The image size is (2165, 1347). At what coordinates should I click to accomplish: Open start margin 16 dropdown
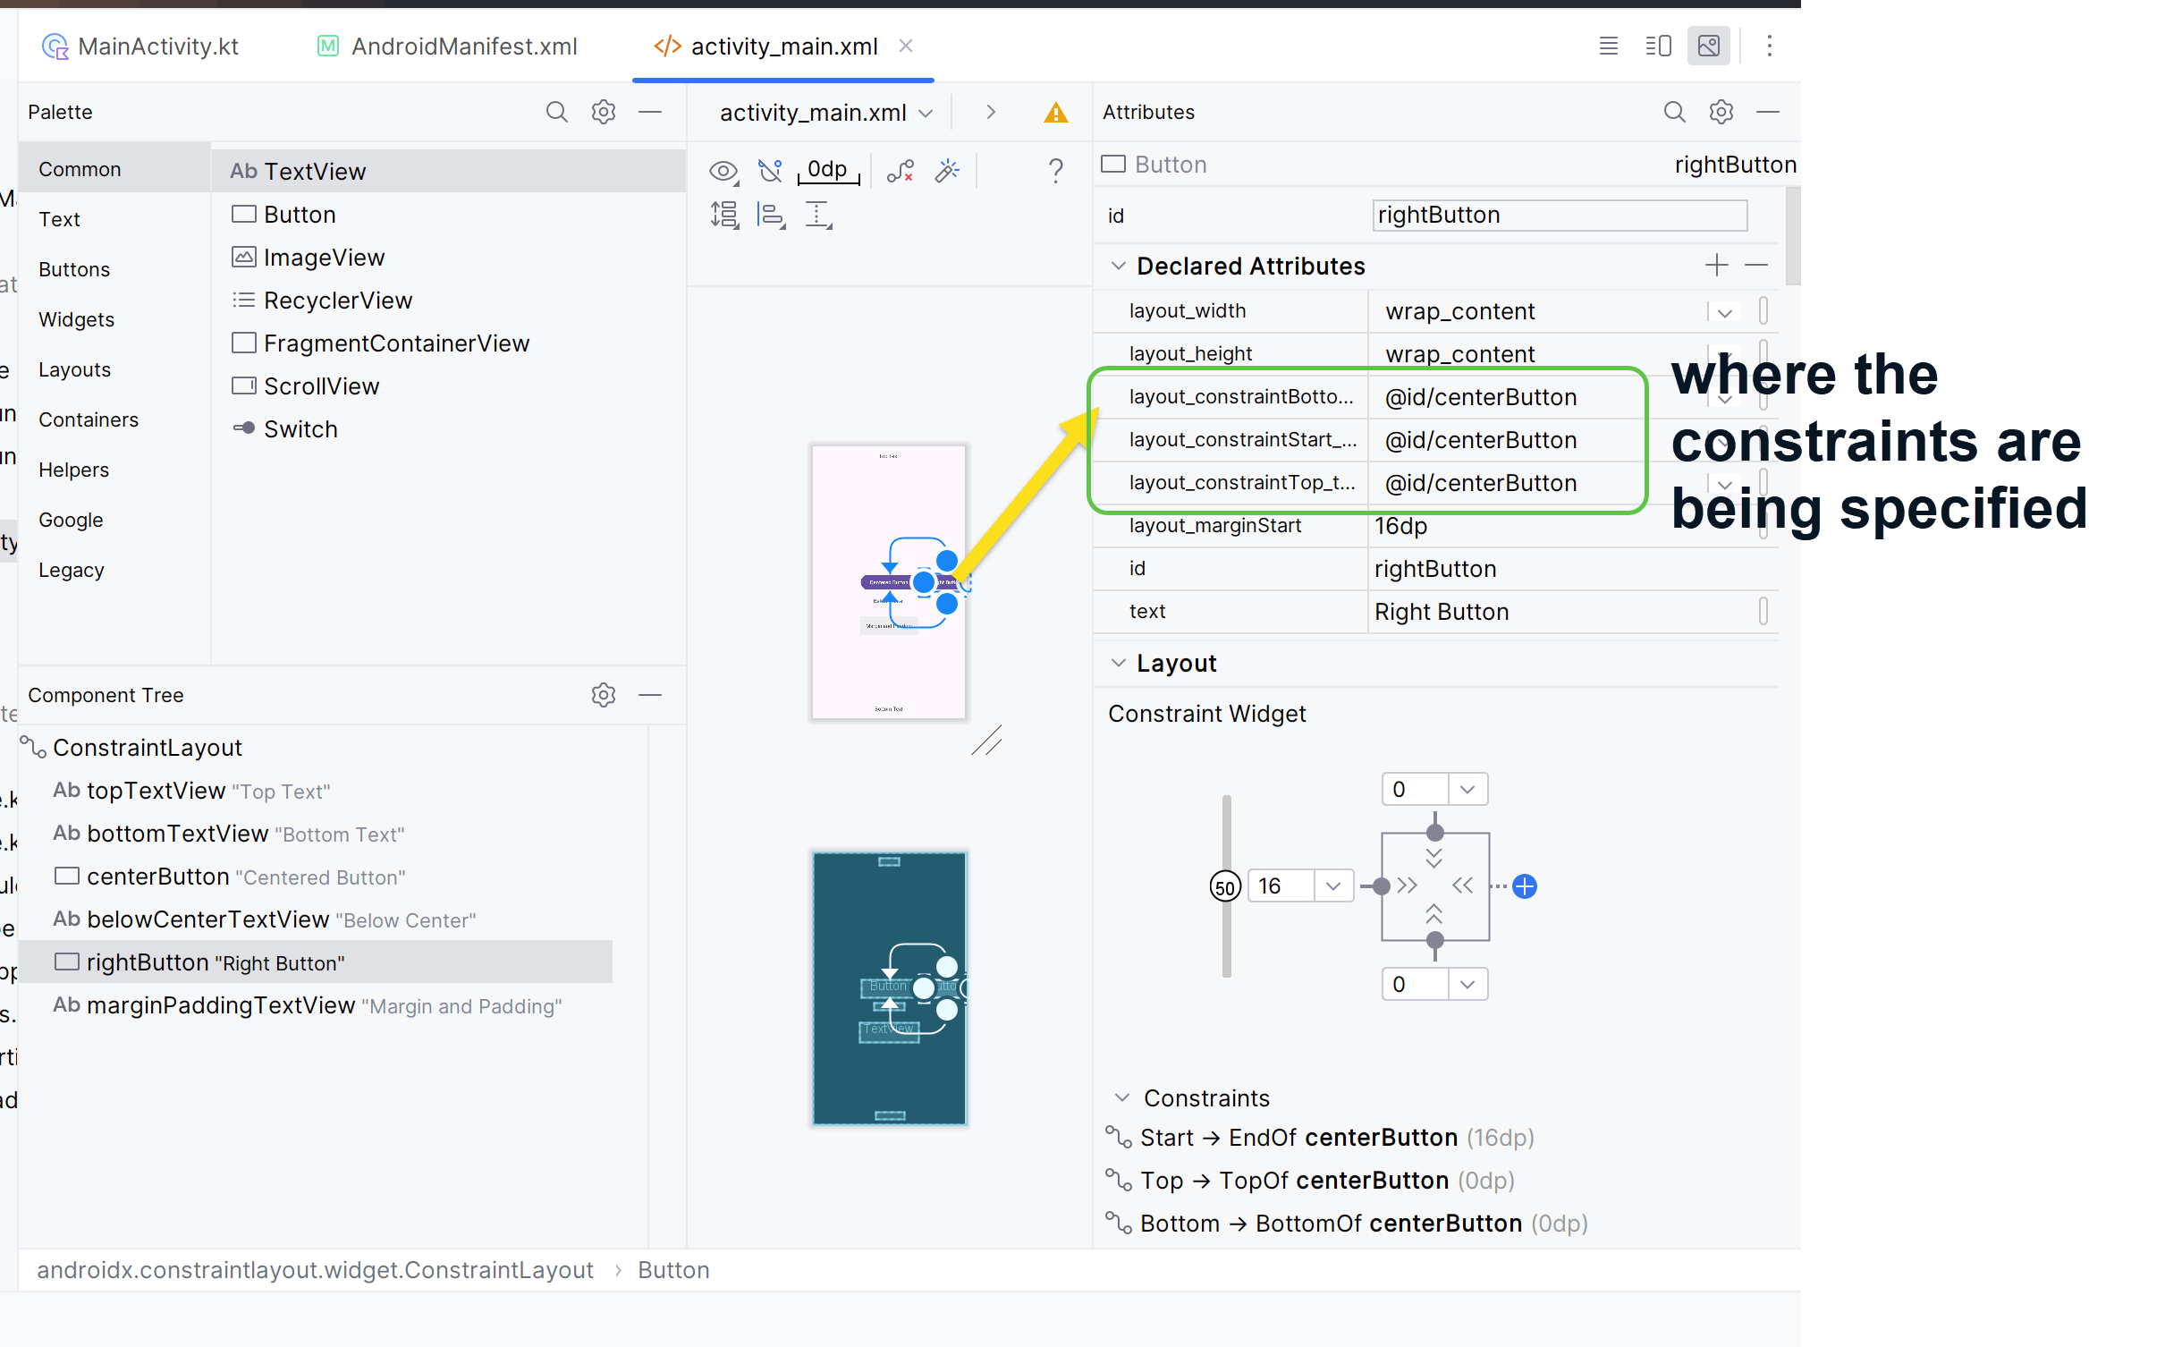(x=1333, y=886)
